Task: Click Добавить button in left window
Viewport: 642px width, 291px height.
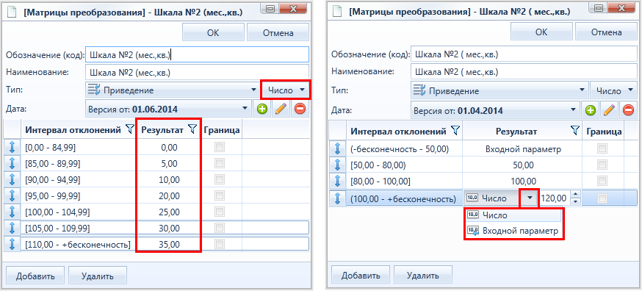Action: [35, 276]
